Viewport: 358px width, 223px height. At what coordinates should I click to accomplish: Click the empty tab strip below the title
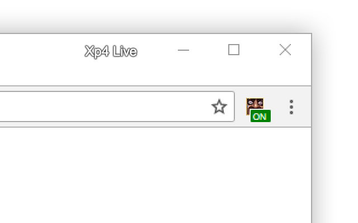(x=156, y=76)
